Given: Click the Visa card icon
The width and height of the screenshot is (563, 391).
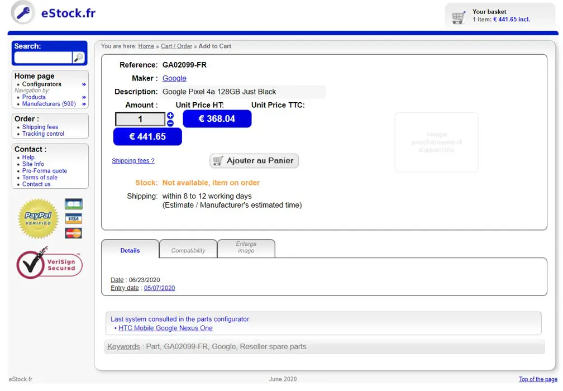Looking at the screenshot, I should 74,218.
